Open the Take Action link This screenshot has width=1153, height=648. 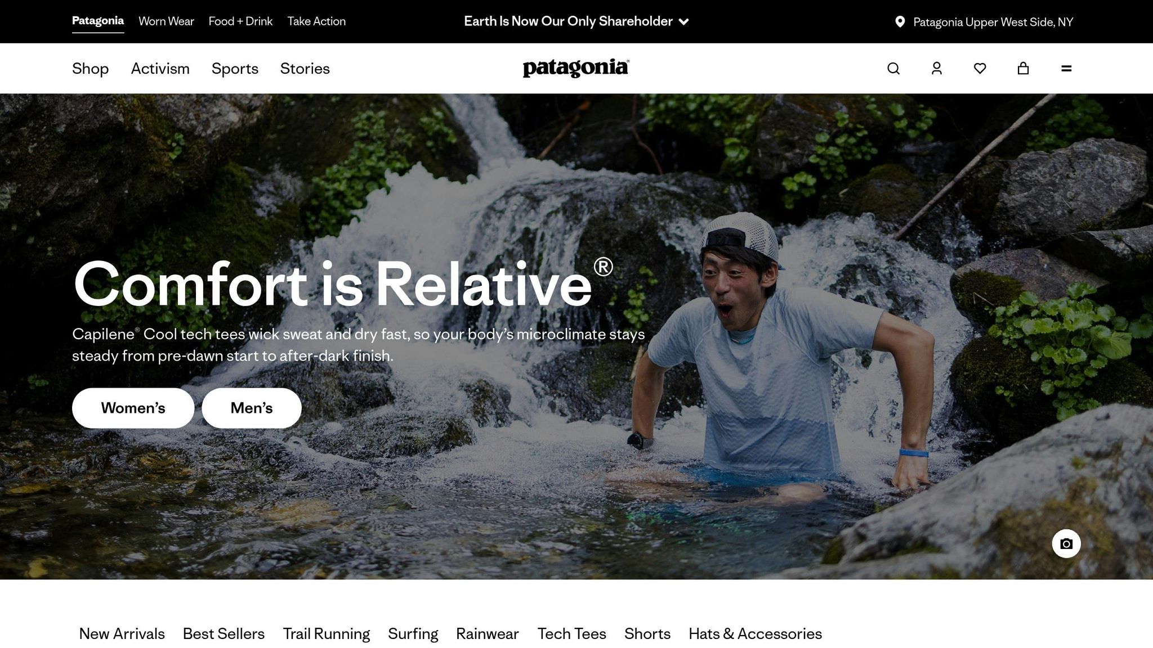tap(316, 21)
